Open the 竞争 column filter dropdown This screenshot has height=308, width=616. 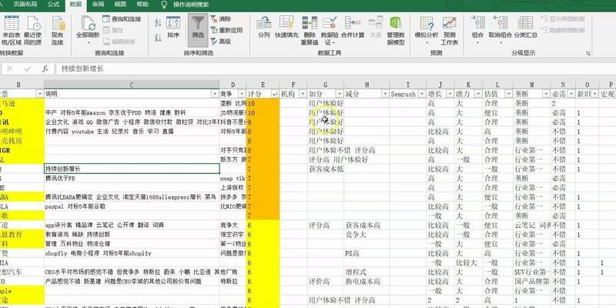242,94
